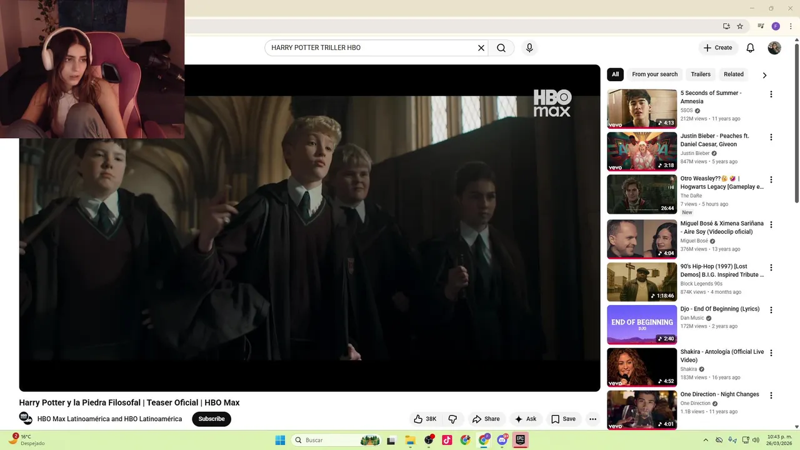Open the YouTube account avatar menu
The height and width of the screenshot is (450, 800).
tap(774, 47)
